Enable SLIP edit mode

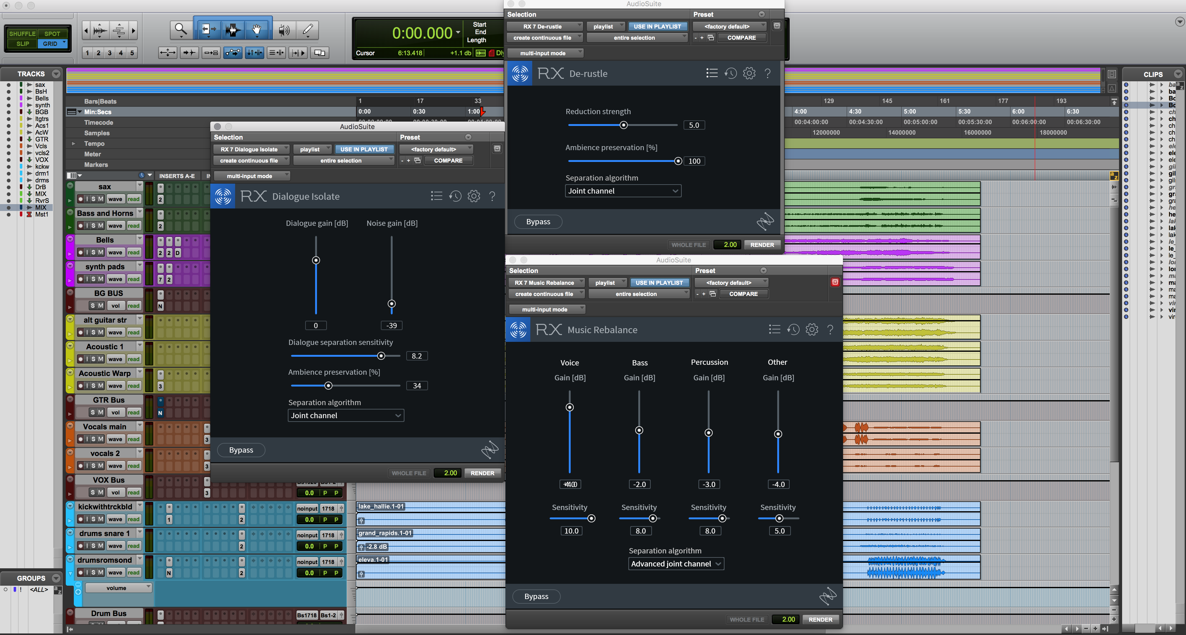click(x=23, y=44)
